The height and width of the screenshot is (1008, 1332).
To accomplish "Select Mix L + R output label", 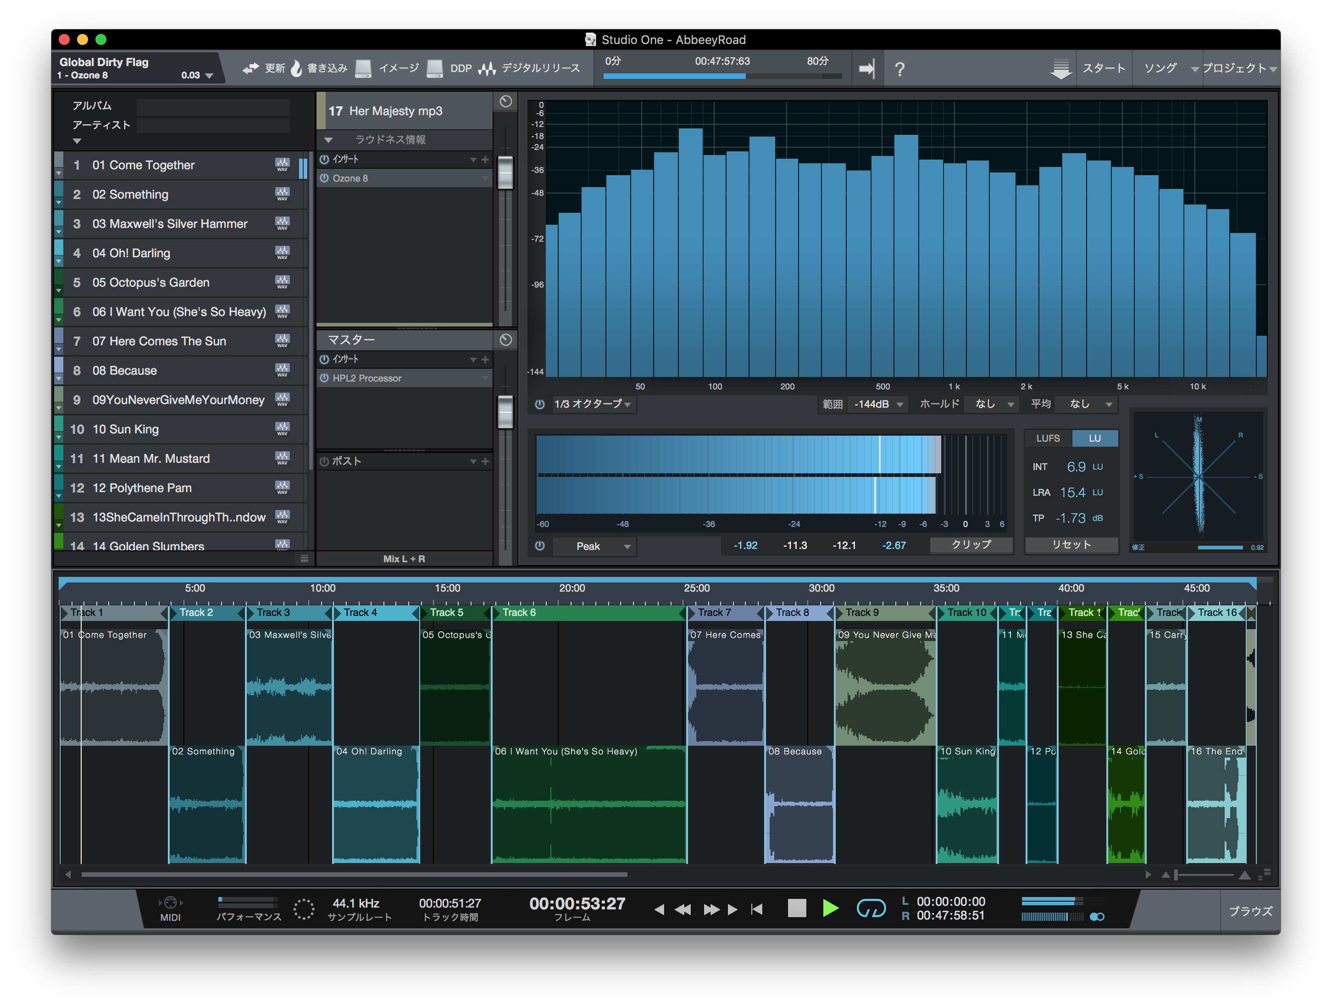I will [404, 559].
